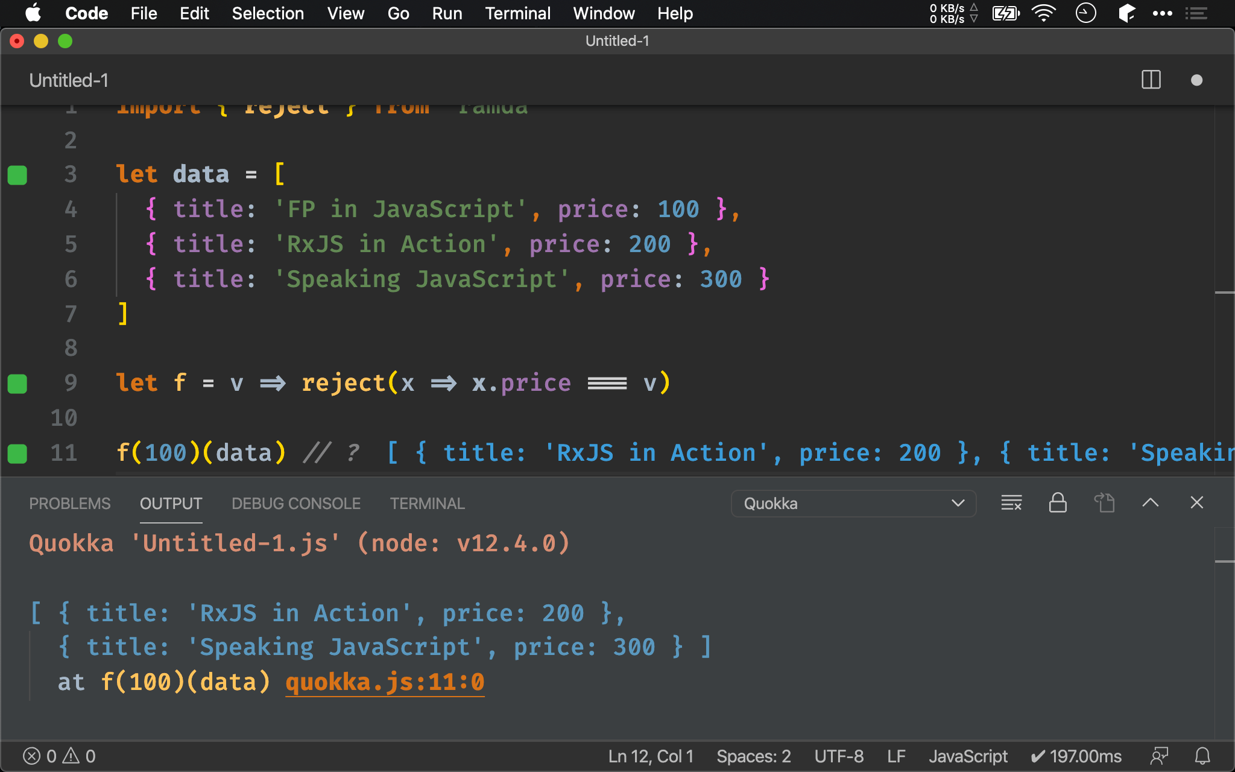Click the split editor icon

[x=1151, y=80]
